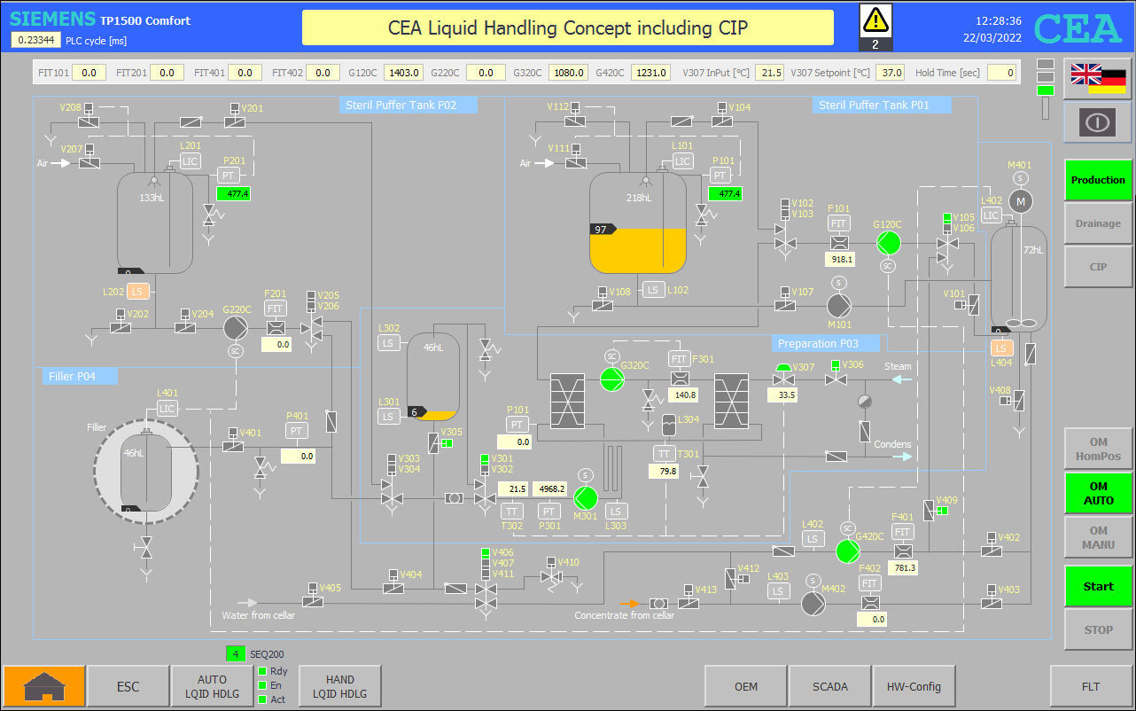The height and width of the screenshot is (711, 1136).
Task: Open the HW-Config screen
Action: (x=914, y=686)
